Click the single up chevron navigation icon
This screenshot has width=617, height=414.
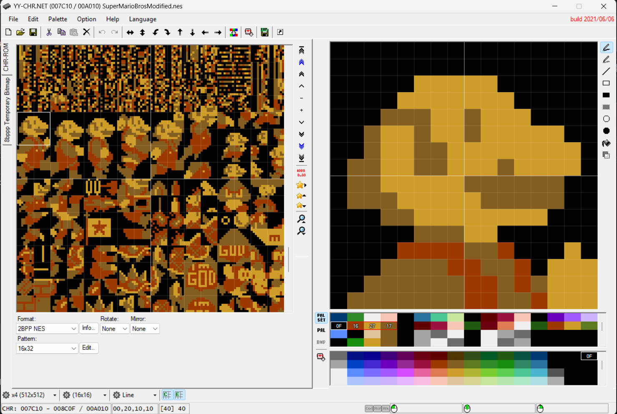302,86
